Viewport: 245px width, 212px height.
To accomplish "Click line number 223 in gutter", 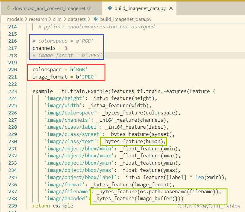I will coord(13,91).
